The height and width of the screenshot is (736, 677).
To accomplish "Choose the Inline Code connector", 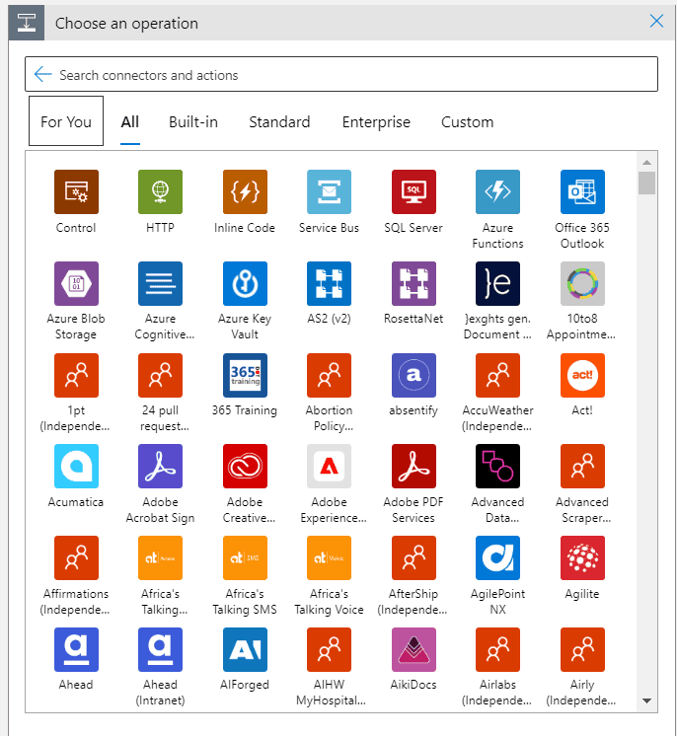I will pyautogui.click(x=245, y=191).
